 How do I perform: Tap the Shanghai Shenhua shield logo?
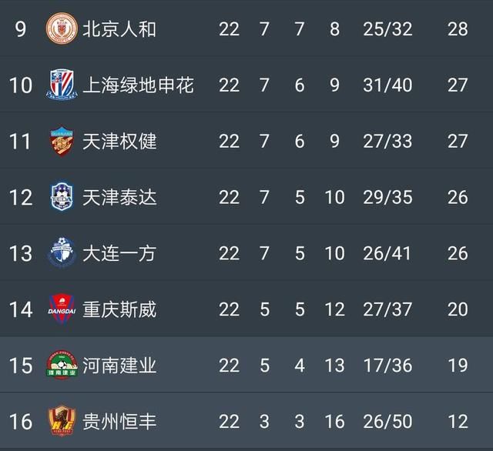62,84
